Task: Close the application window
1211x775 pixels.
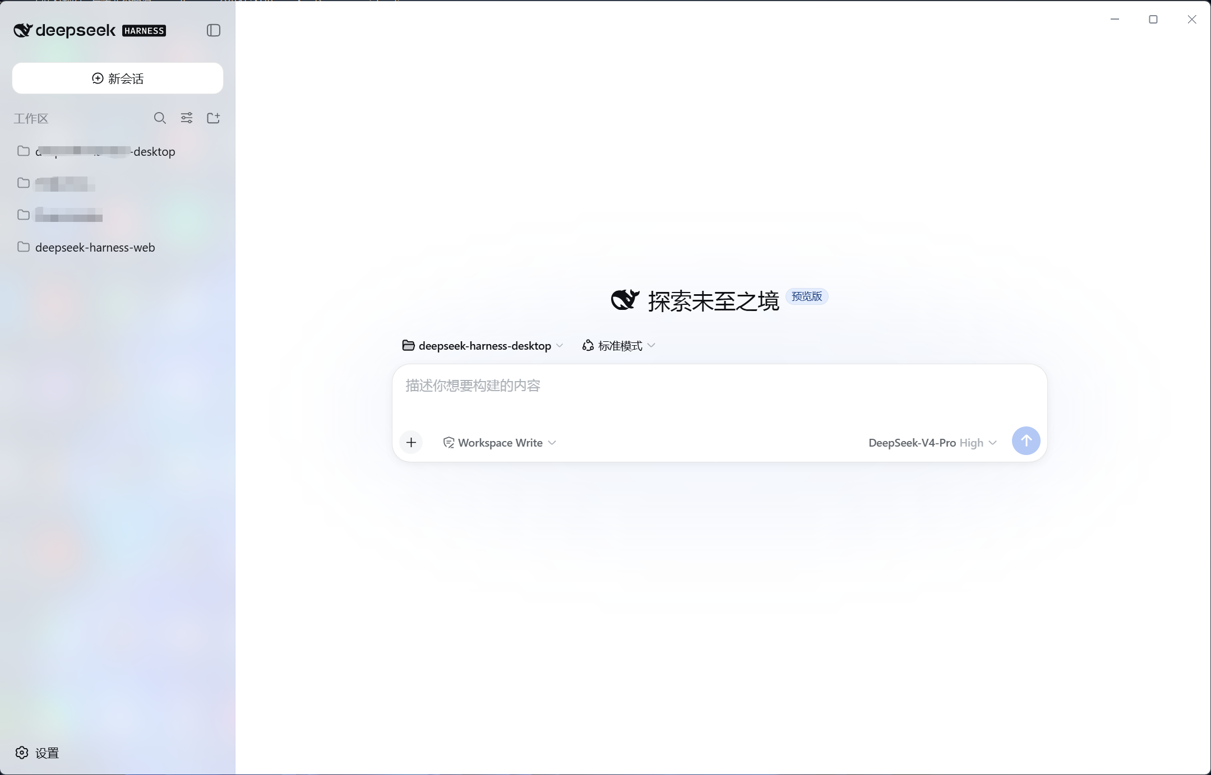Action: point(1192,19)
